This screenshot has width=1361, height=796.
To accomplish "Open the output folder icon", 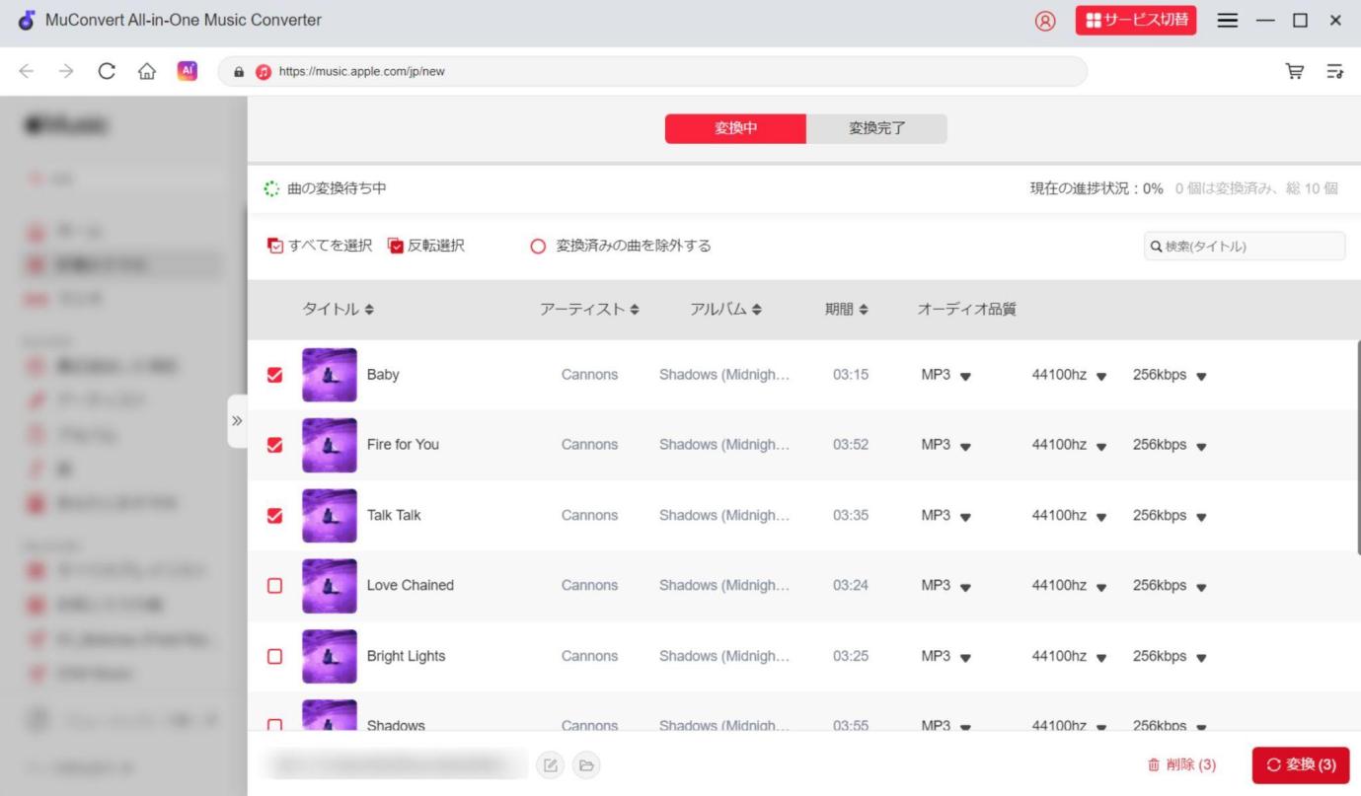I will (585, 764).
